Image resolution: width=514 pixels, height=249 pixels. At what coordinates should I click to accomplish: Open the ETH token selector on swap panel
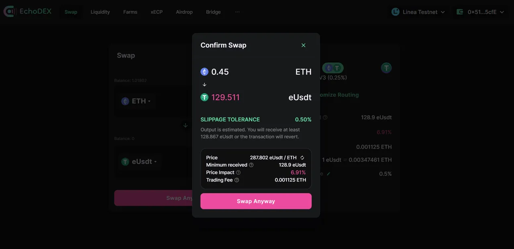[136, 101]
